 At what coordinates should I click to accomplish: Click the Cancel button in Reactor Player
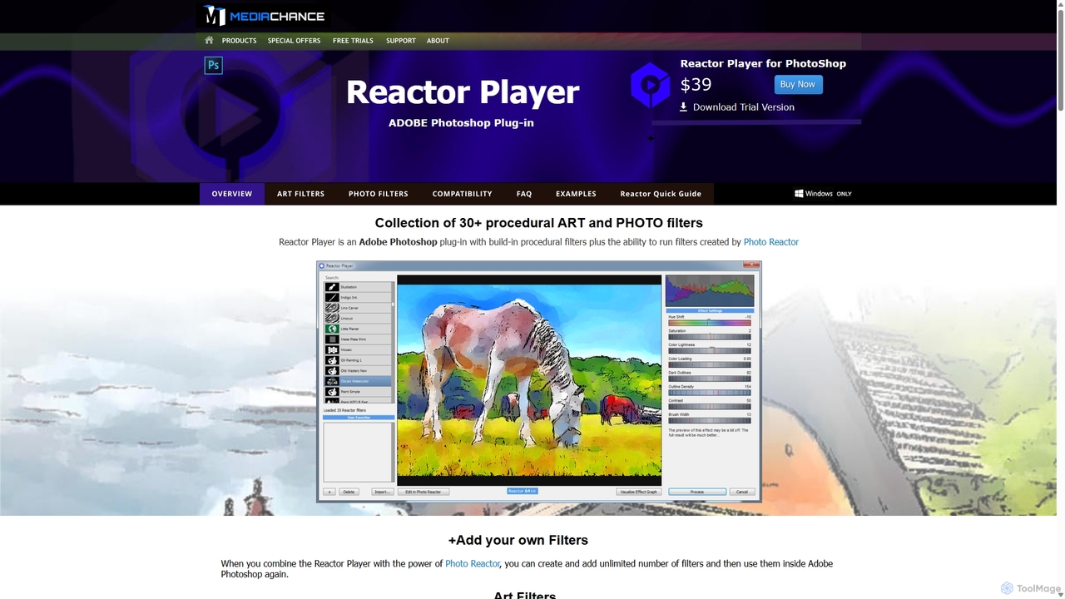(x=742, y=492)
